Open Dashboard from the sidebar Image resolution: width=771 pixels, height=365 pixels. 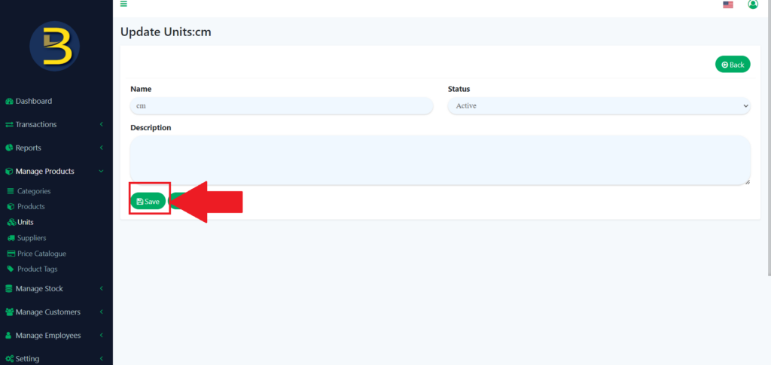33,101
